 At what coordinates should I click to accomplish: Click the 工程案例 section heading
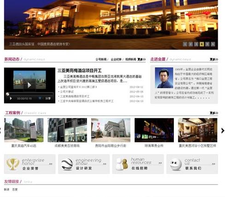pos(13,113)
